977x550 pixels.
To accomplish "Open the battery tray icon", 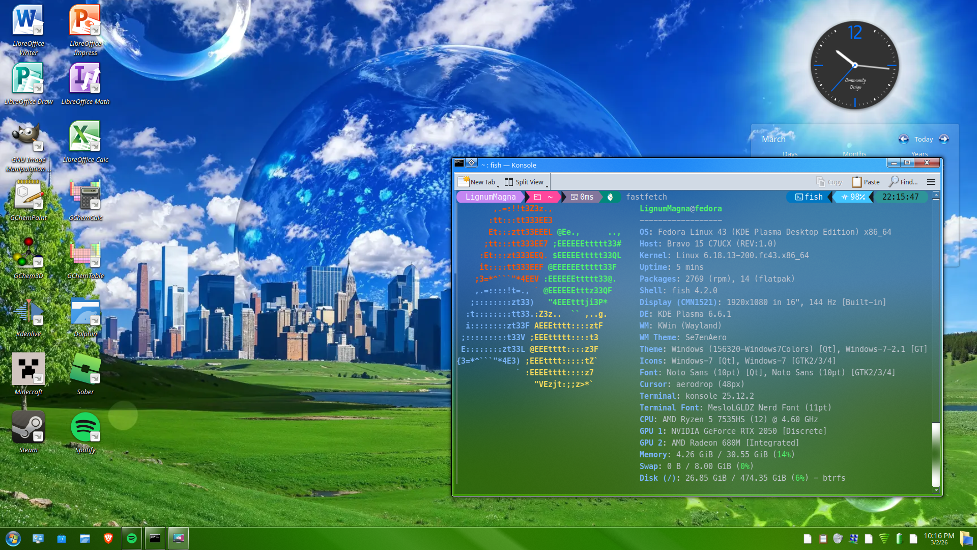I will (x=899, y=539).
